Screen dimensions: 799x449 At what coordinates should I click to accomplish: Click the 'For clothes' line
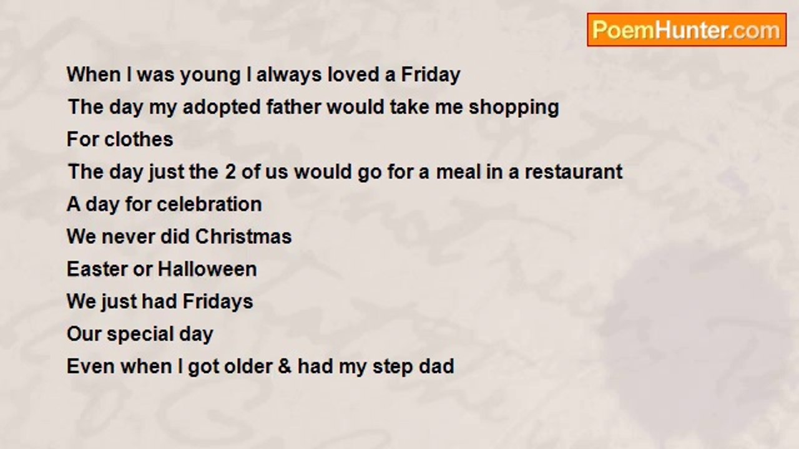tap(120, 139)
